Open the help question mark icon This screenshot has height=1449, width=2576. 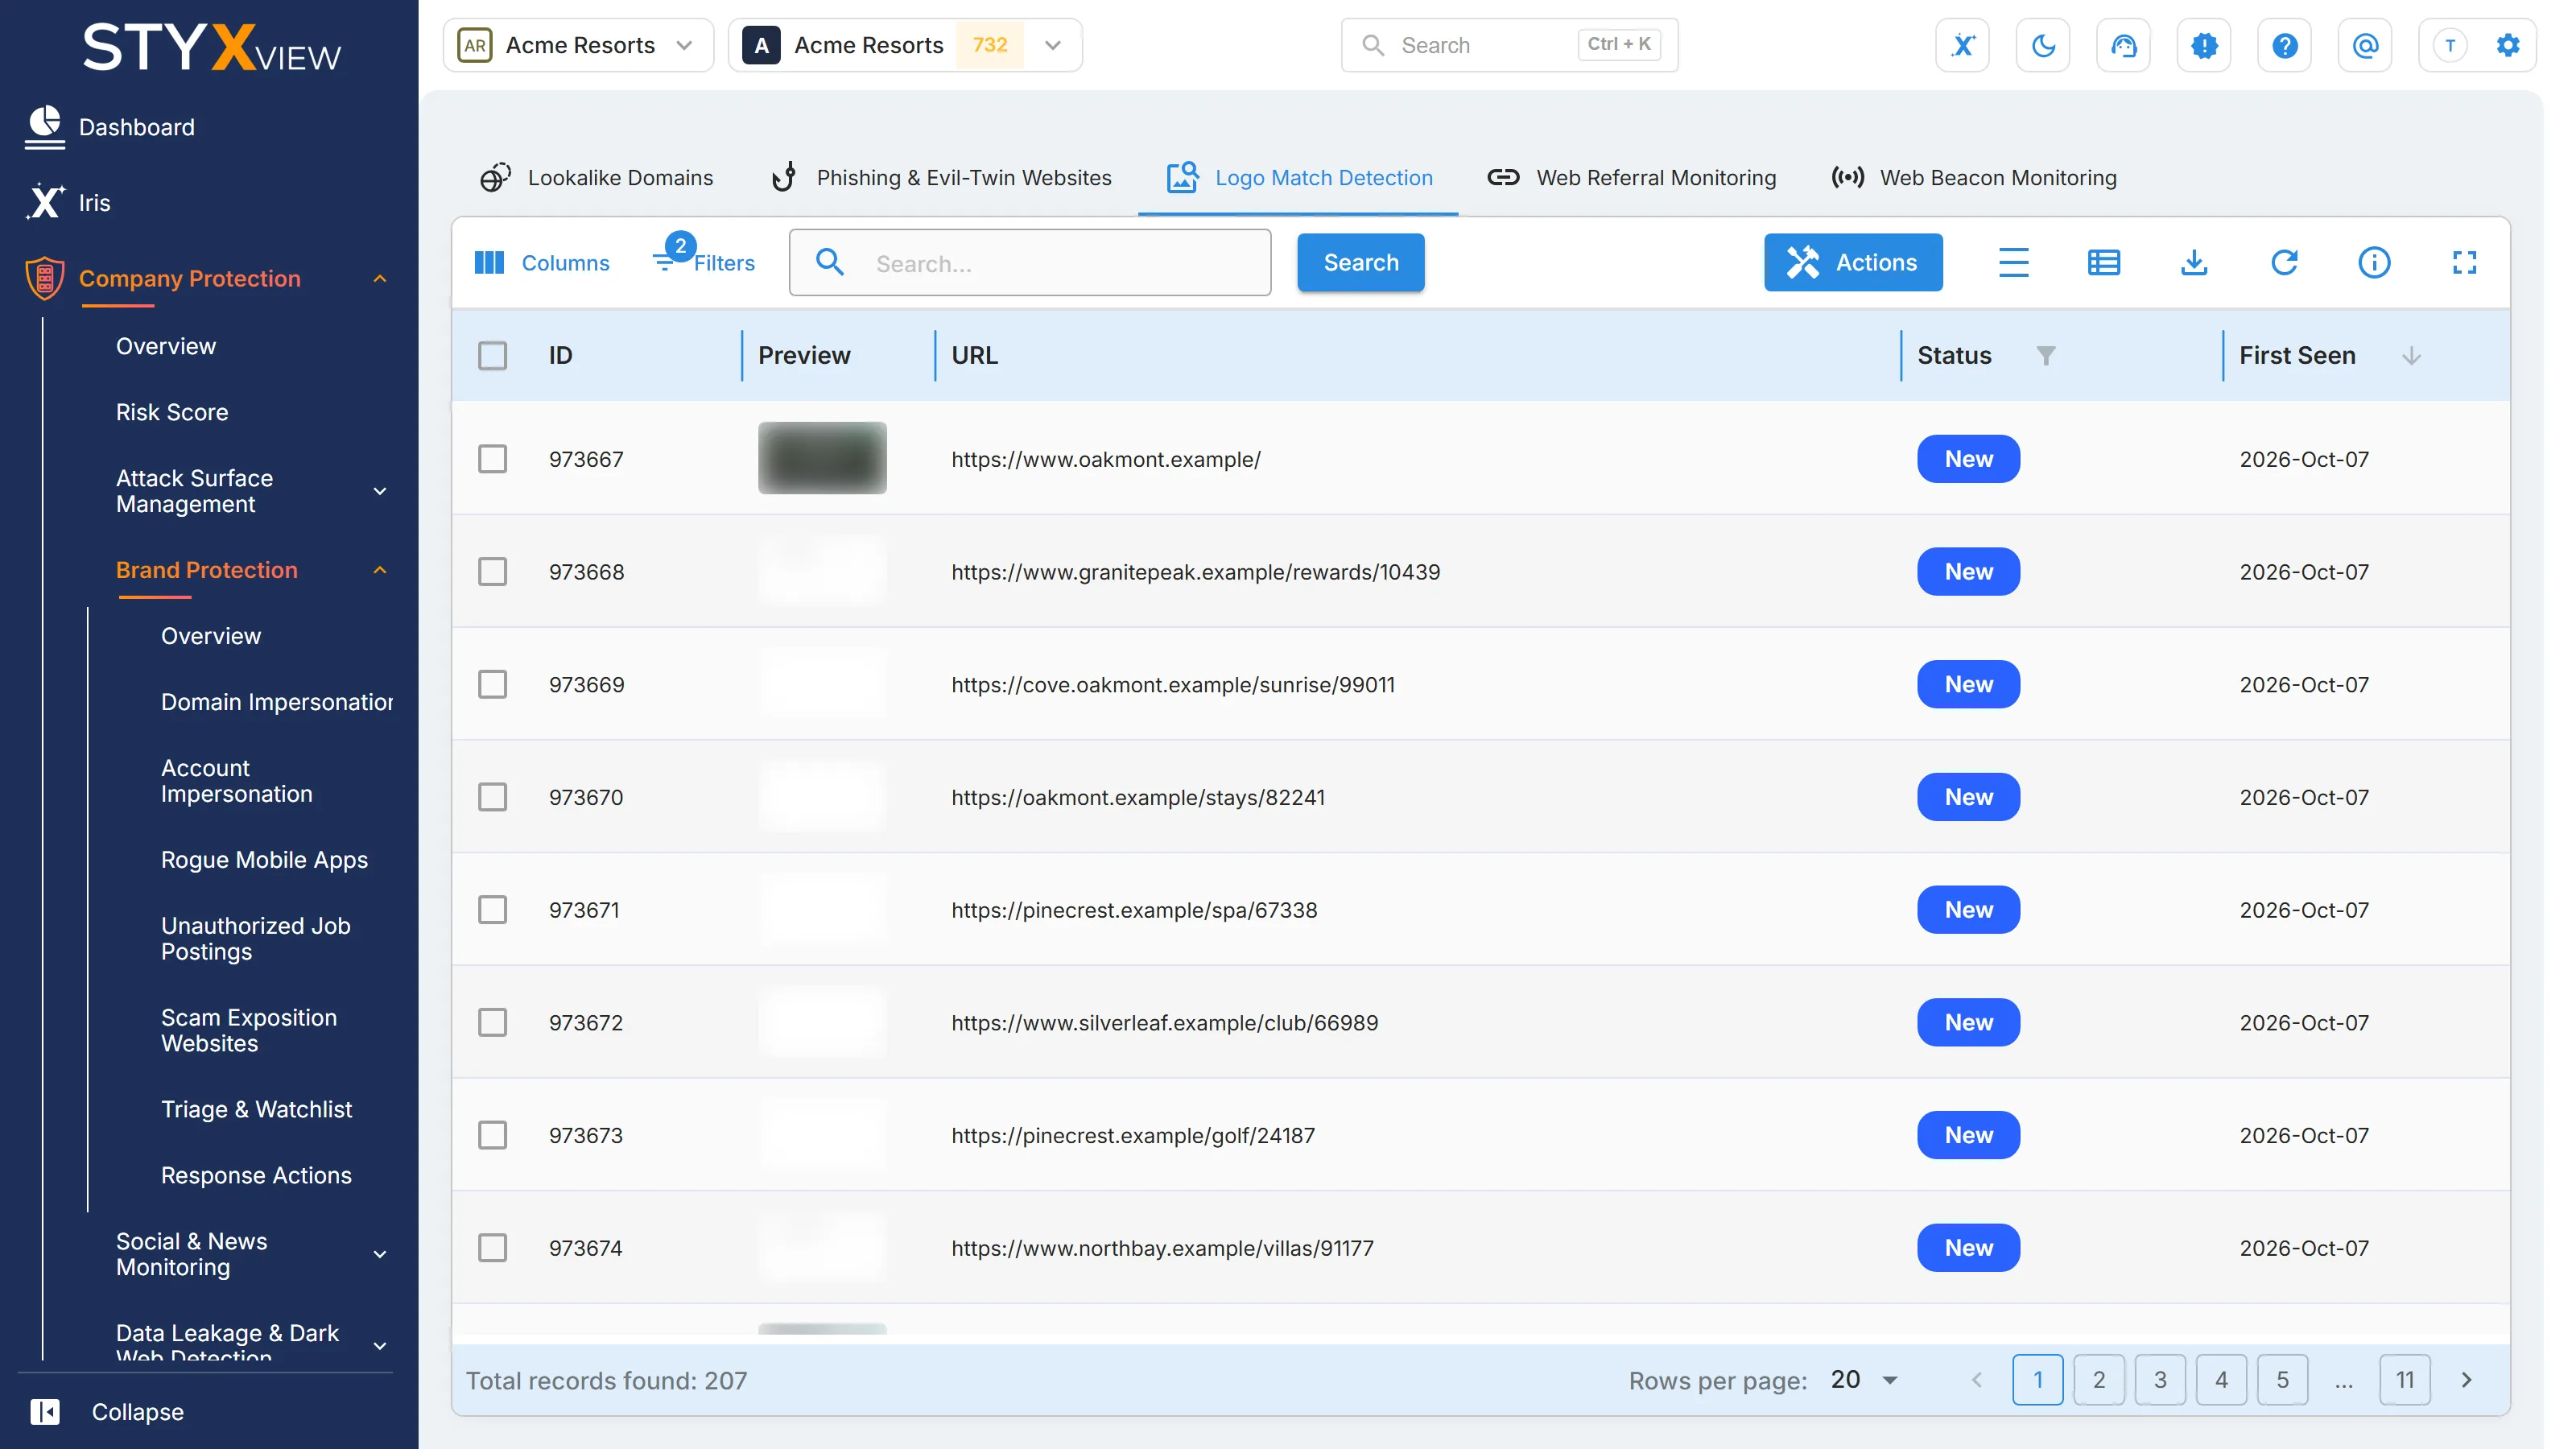click(x=2284, y=45)
